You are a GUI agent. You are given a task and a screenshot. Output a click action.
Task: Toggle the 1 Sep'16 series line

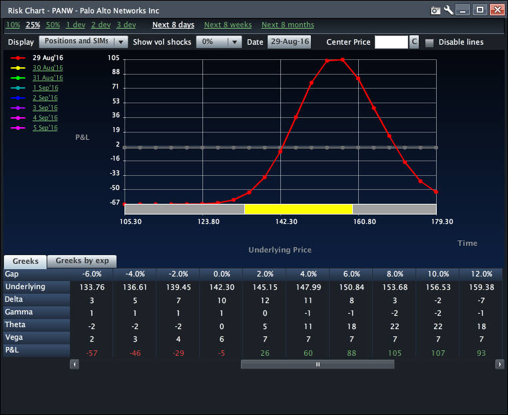[45, 88]
